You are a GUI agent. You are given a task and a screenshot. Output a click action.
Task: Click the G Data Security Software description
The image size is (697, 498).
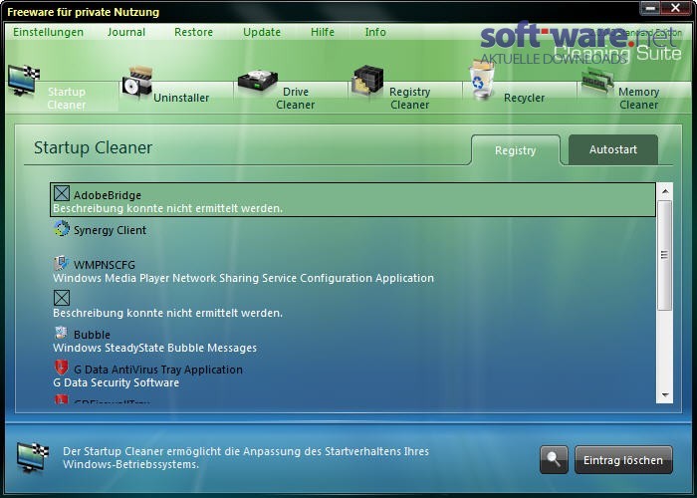(x=116, y=382)
